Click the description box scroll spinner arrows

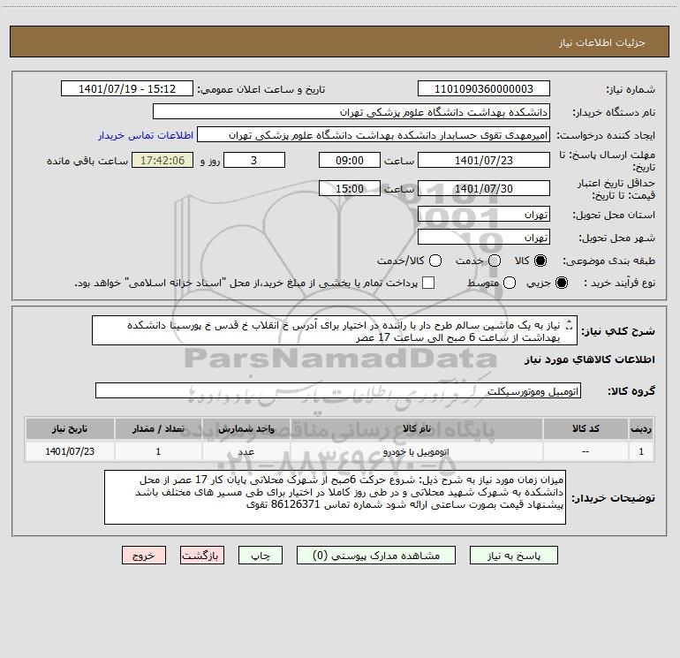coord(570,325)
